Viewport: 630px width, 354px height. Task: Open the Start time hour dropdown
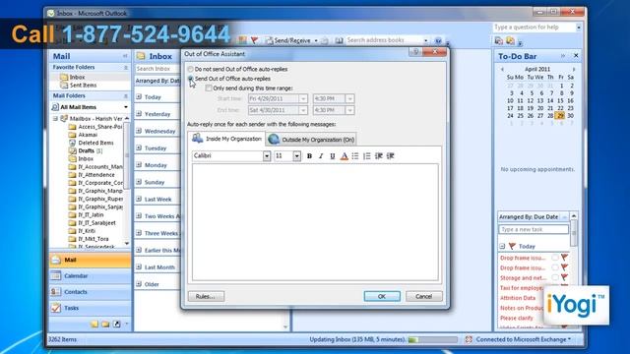click(349, 98)
